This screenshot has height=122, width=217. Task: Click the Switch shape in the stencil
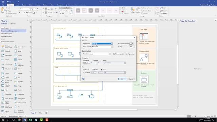click(5, 60)
